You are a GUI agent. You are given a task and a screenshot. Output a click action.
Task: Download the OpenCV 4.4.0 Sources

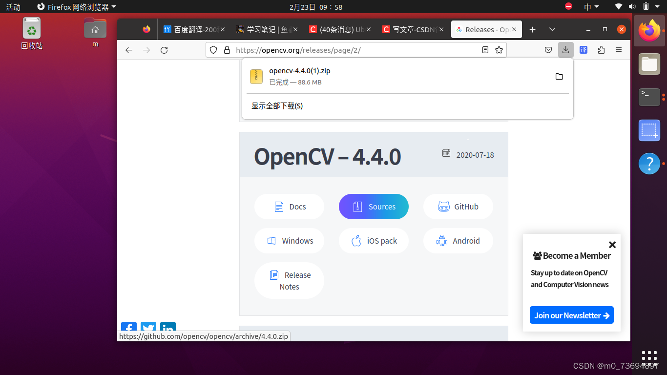coord(374,207)
